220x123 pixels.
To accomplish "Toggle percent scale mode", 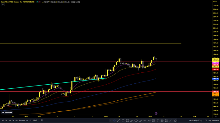I will pos(206,120).
